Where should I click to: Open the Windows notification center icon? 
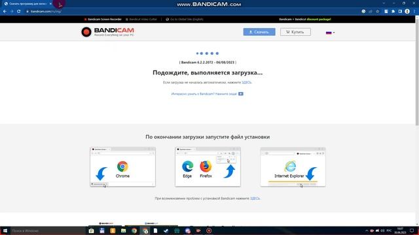412,230
